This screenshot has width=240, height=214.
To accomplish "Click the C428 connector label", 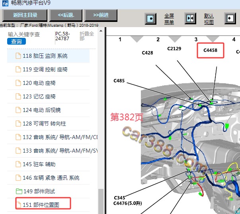I will coord(147,53).
